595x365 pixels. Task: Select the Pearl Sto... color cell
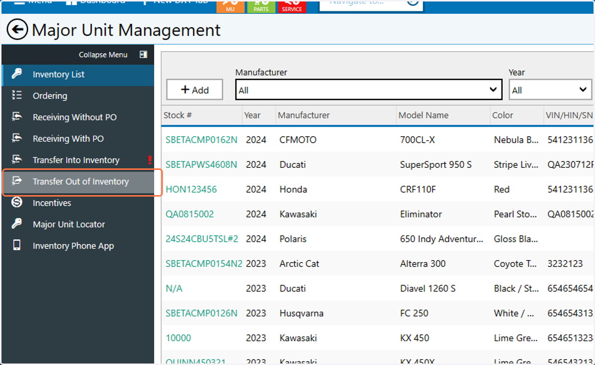pyautogui.click(x=516, y=214)
